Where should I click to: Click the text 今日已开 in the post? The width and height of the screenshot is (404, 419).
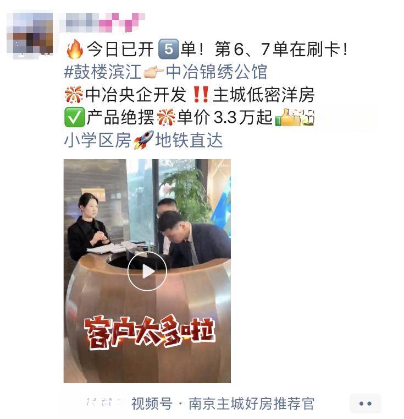pyautogui.click(x=120, y=49)
